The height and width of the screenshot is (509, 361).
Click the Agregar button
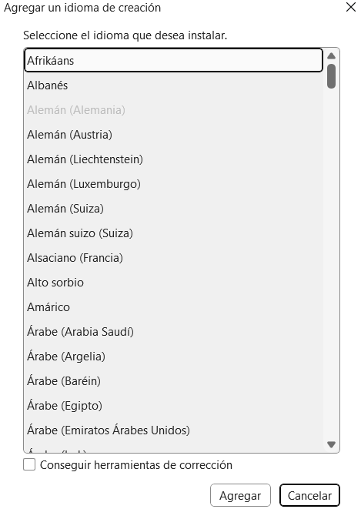pos(240,495)
